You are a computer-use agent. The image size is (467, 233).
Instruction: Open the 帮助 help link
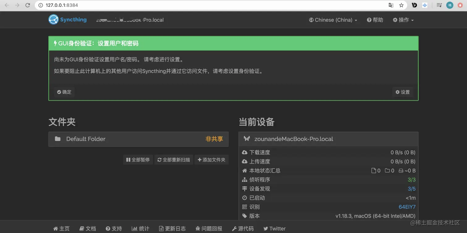tap(375, 20)
